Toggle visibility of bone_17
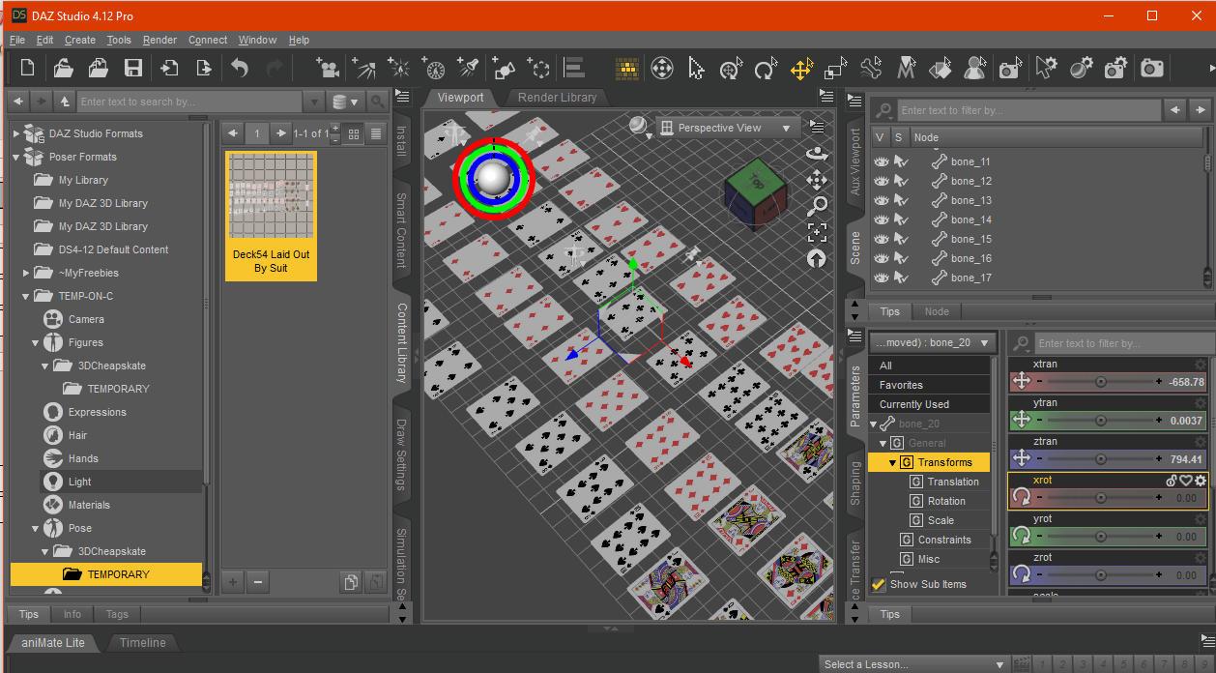The image size is (1216, 673). pyautogui.click(x=881, y=278)
